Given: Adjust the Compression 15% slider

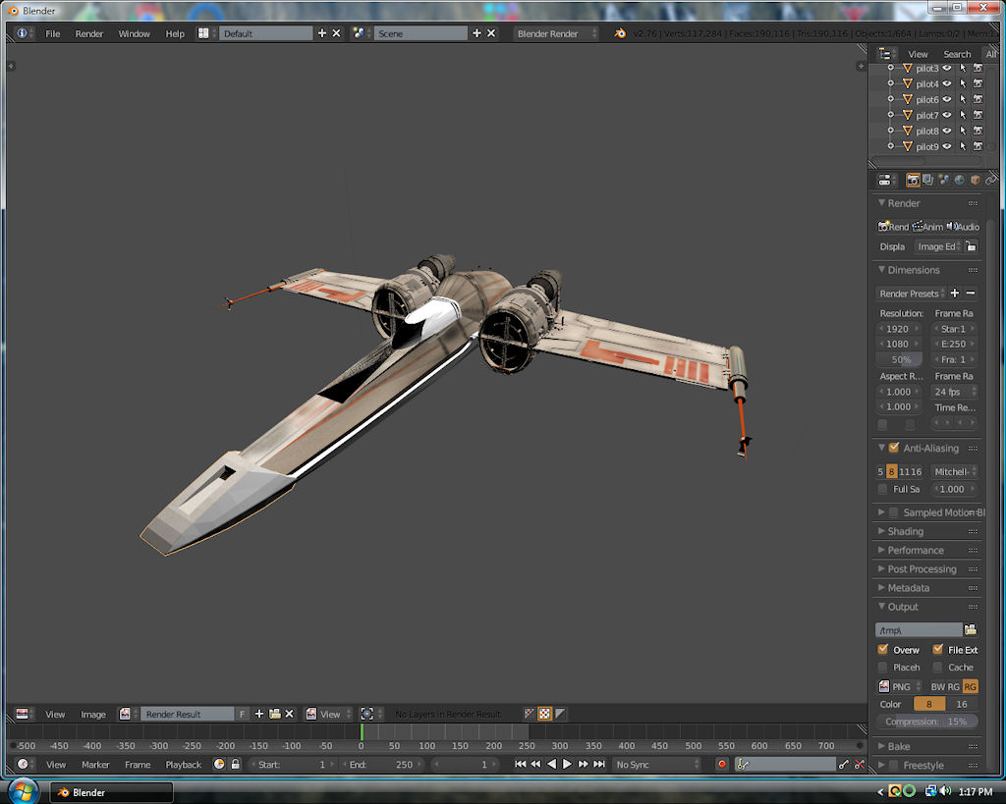Looking at the screenshot, I should pyautogui.click(x=927, y=722).
